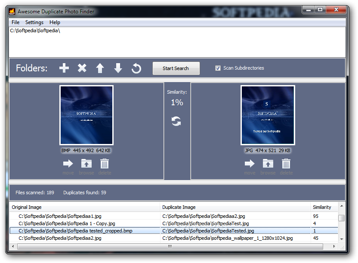Image resolution: width=358 pixels, height=263 pixels.
Task: Select the folder path C:\Softpedia\Softpedia\
Action: pyautogui.click(x=35, y=31)
